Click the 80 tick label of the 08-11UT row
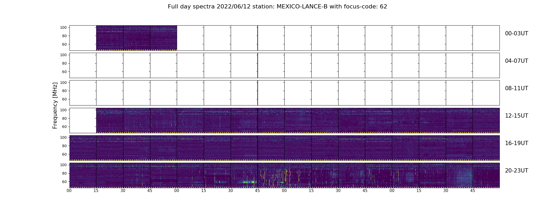 point(64,91)
